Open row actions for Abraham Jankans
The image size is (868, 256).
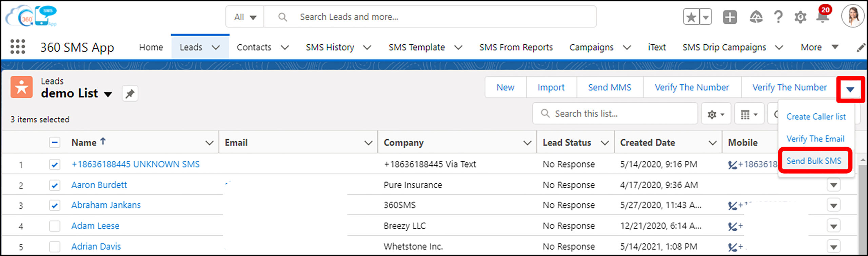click(x=833, y=205)
